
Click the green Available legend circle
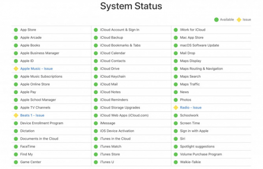point(217,20)
